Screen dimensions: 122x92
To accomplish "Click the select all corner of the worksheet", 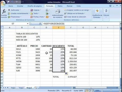I will [x=2, y=28].
